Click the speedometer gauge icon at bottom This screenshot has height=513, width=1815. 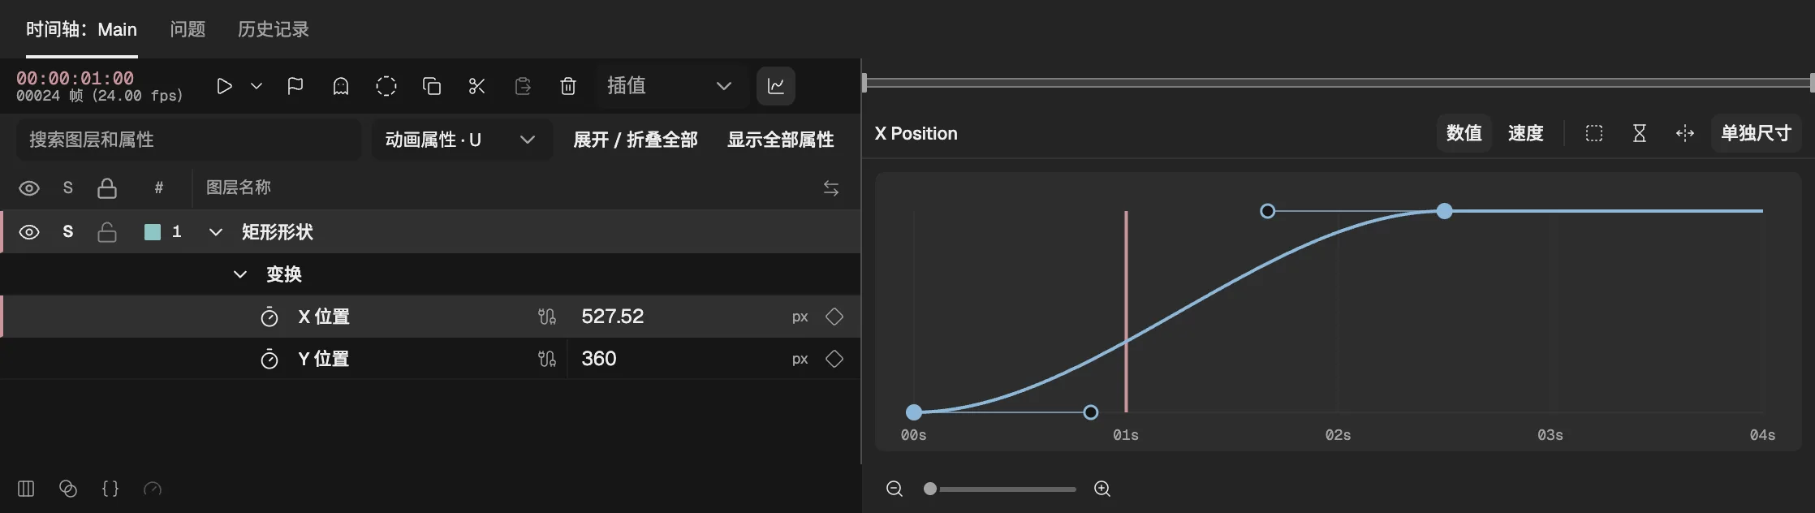(x=153, y=489)
